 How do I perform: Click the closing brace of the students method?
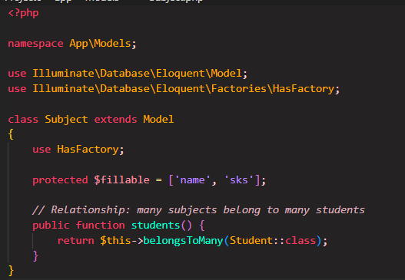(35, 256)
